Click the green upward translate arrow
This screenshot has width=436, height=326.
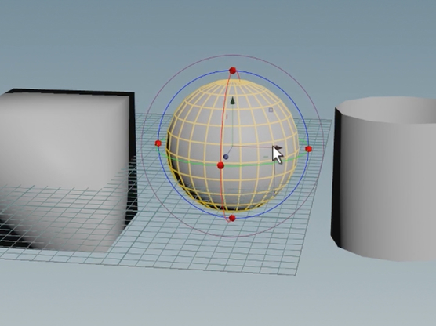point(232,101)
